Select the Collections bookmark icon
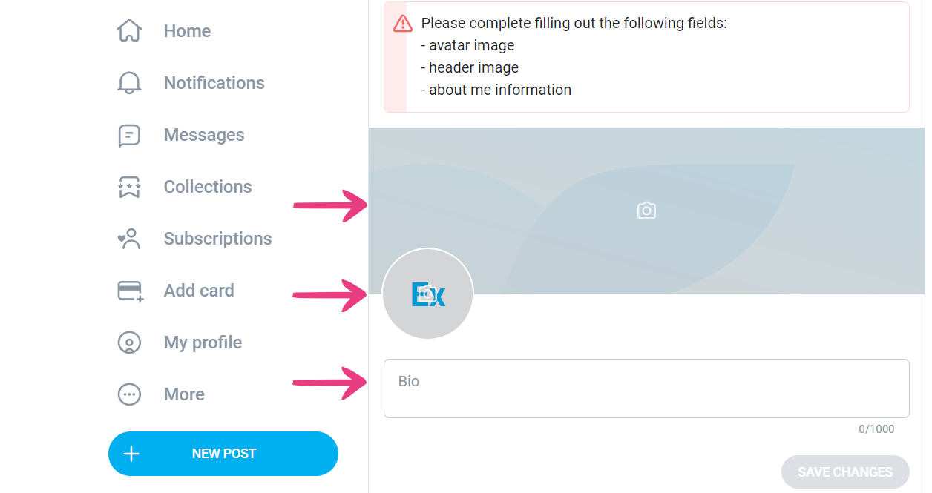Screen dimensions: 932x493 (x=129, y=187)
